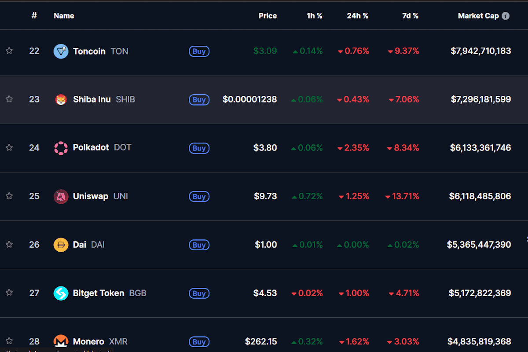Select Uniswap market cap $6,118,485,806

click(480, 196)
